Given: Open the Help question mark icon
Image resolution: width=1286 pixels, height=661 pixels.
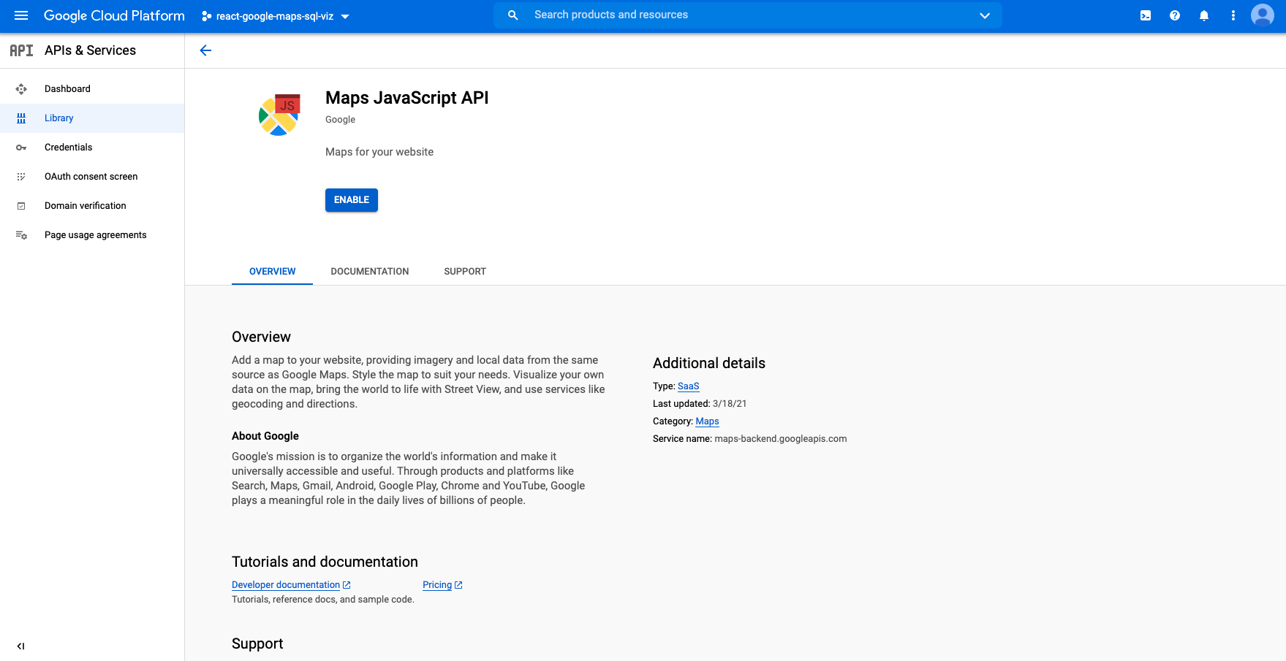Looking at the screenshot, I should [1175, 15].
